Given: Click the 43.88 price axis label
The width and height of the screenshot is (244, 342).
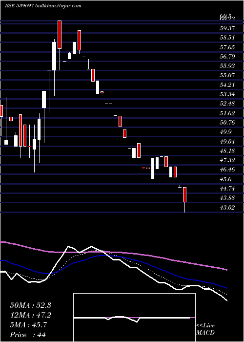Looking at the screenshot, I should 227,198.
